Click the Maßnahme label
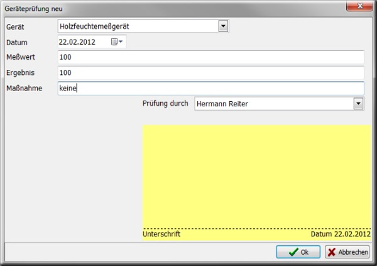The height and width of the screenshot is (266, 377). click(25, 88)
